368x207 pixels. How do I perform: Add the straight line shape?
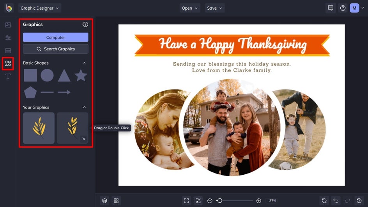tap(47, 92)
